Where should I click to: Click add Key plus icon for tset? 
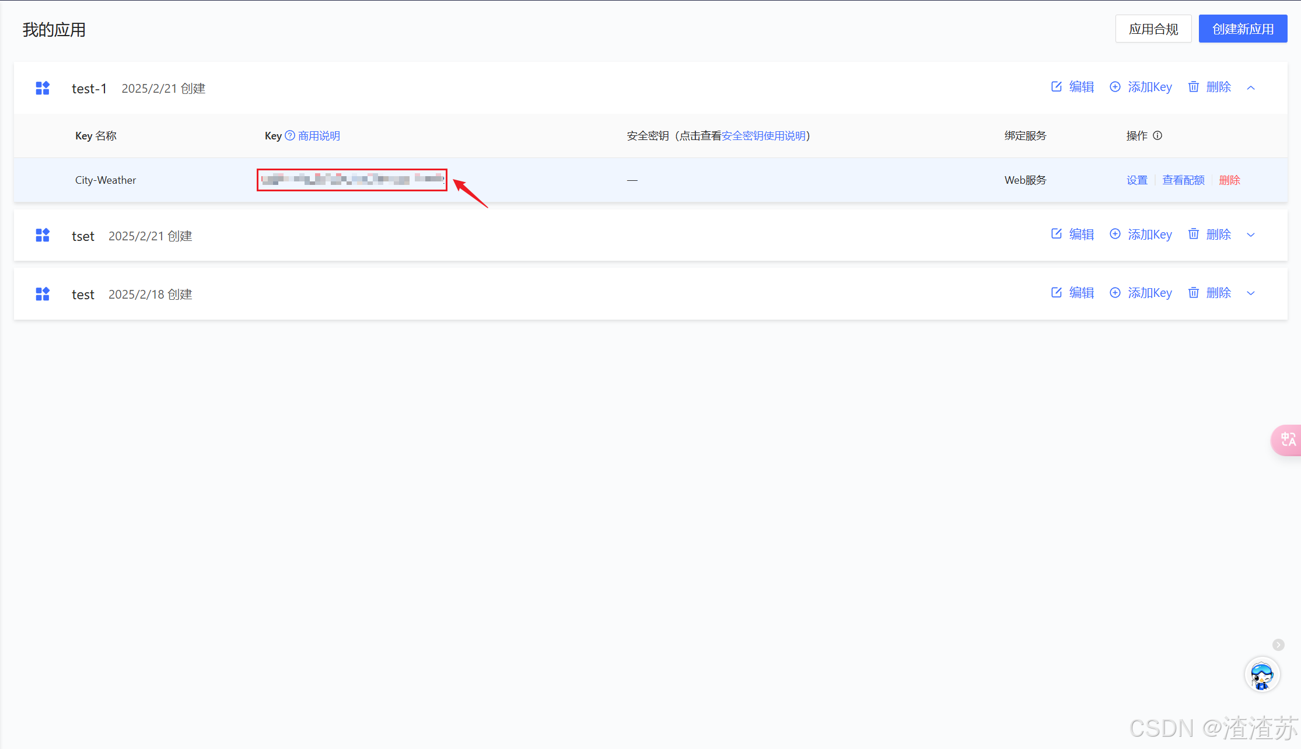tap(1115, 235)
